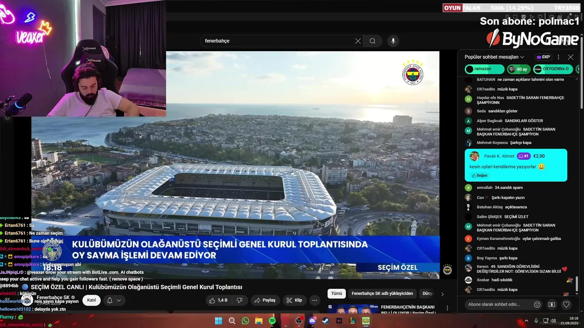This screenshot has height=328, width=584.
Task: Dislike the video with thumbs down
Action: click(x=240, y=300)
